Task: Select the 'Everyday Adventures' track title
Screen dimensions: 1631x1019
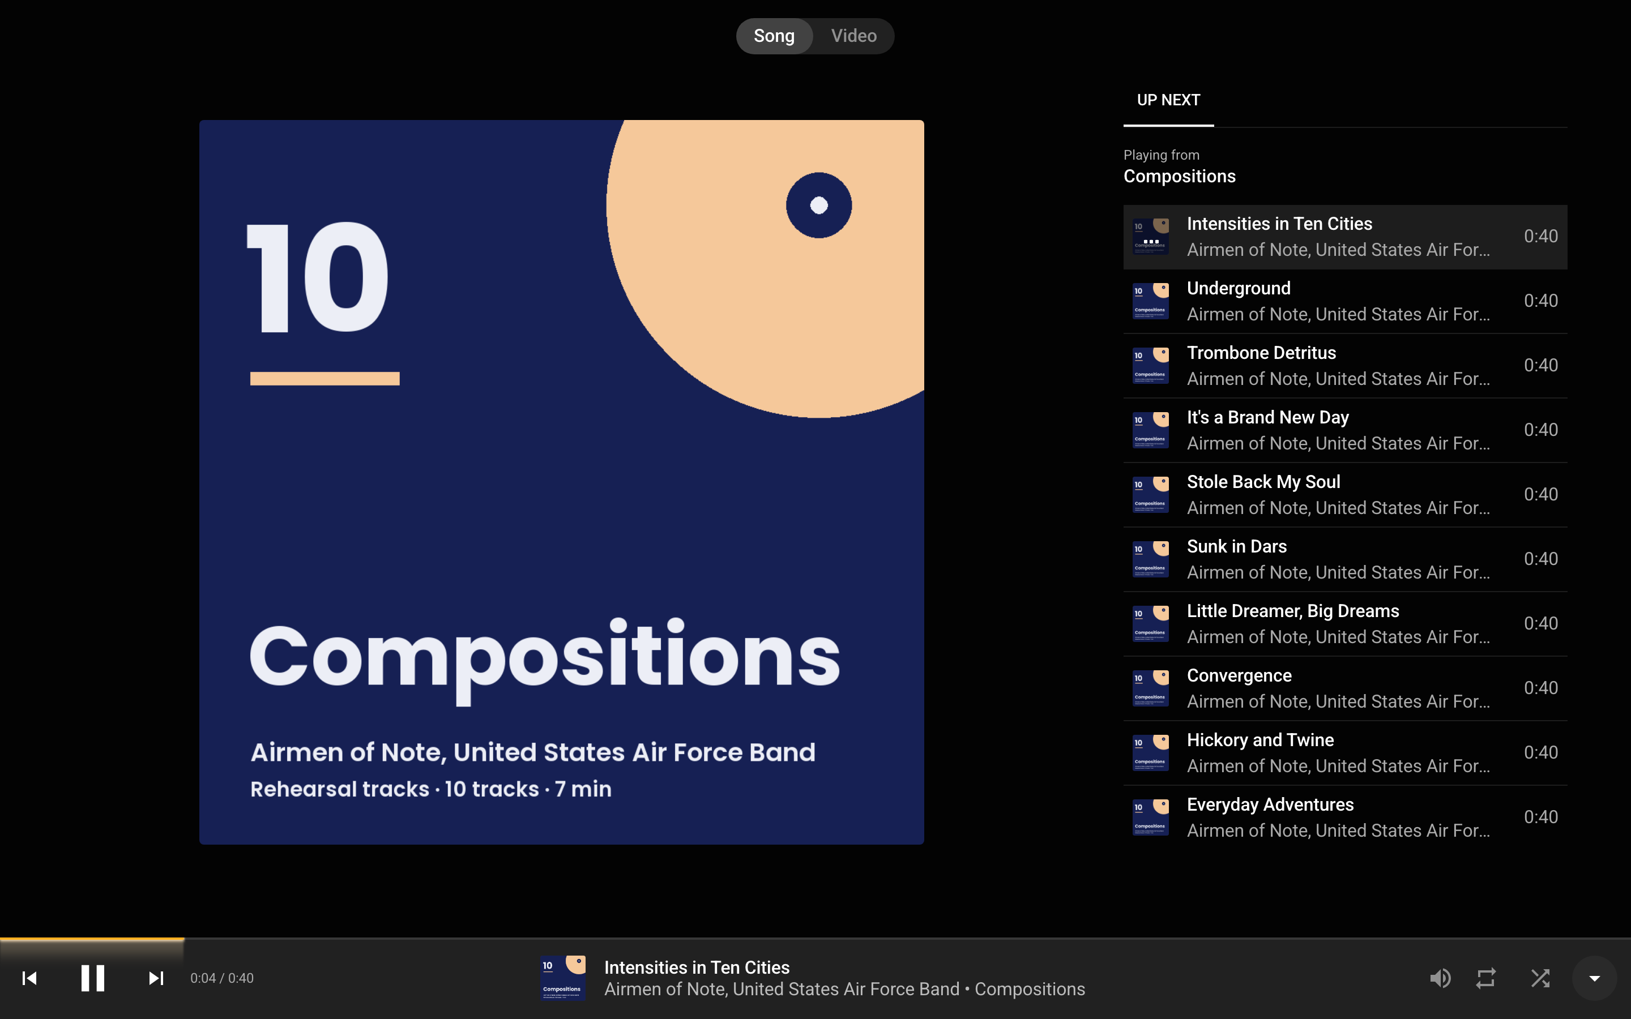Action: click(1270, 804)
